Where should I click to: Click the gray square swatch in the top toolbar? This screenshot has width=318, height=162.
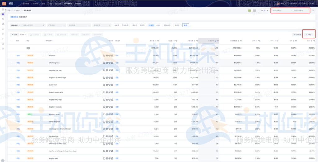tap(255, 11)
